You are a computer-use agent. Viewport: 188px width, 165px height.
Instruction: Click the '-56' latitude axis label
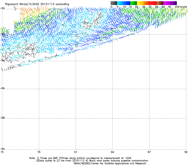2,88
